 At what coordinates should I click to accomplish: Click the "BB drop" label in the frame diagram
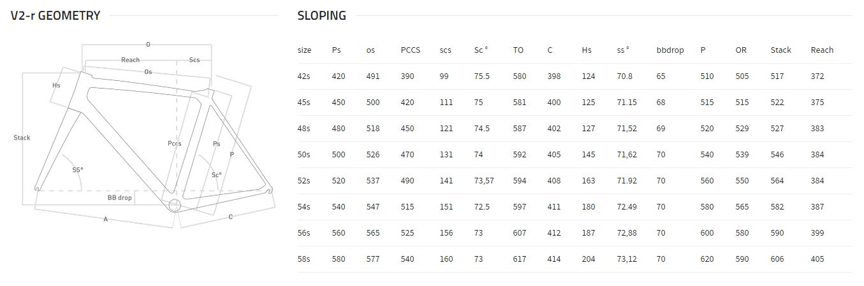119,198
